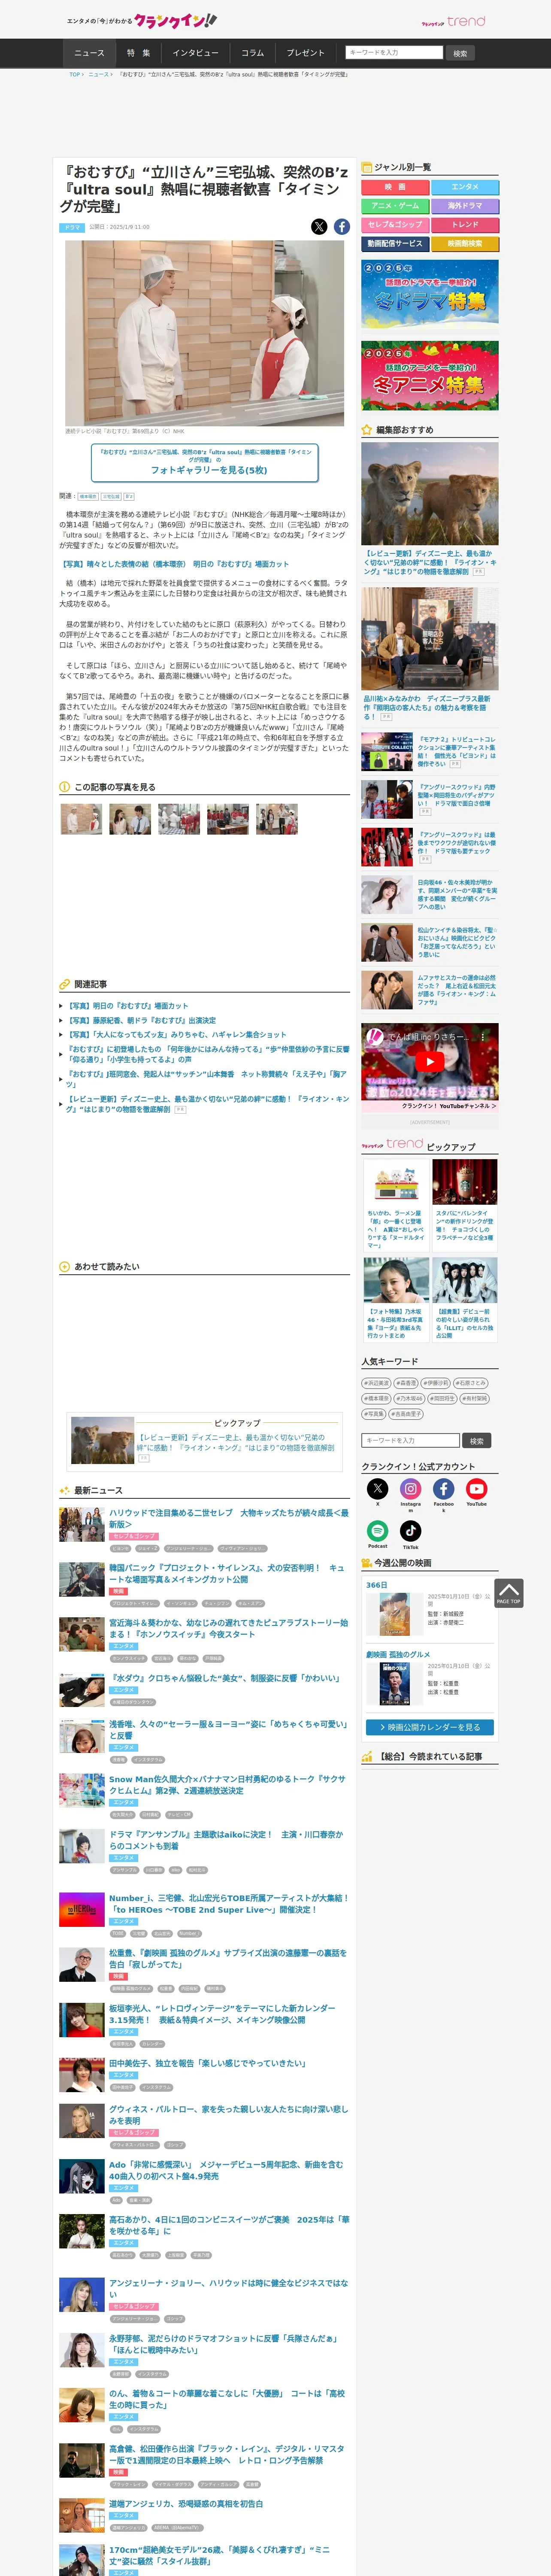The height and width of the screenshot is (2576, 551).
Task: Open the fifth gallery photo thumbnail
Action: pyautogui.click(x=277, y=819)
